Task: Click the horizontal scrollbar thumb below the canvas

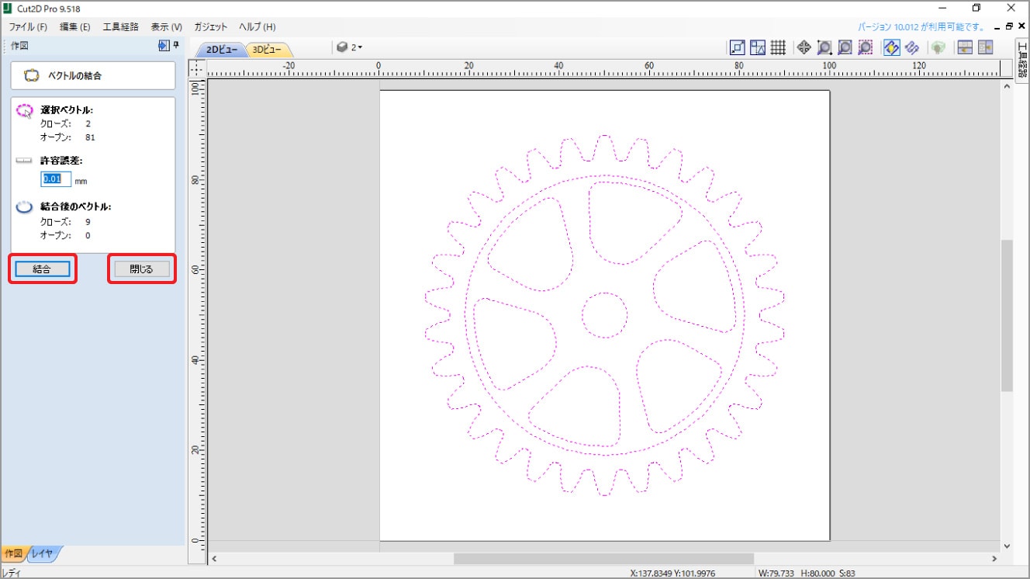Action: pos(603,559)
